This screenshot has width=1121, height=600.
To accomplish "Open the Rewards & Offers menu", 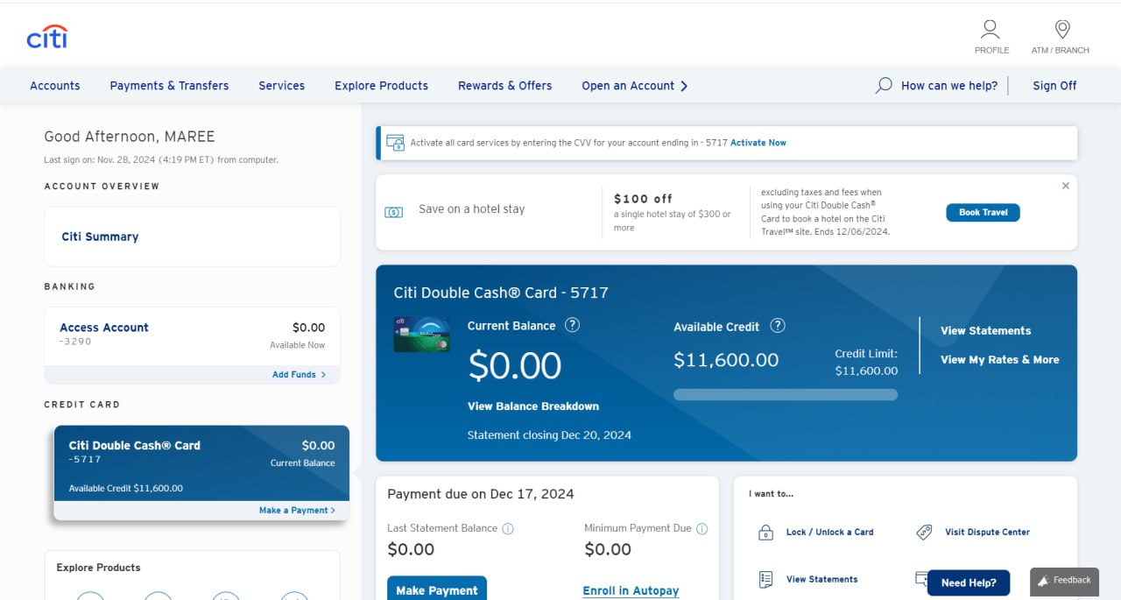I will pyautogui.click(x=504, y=86).
